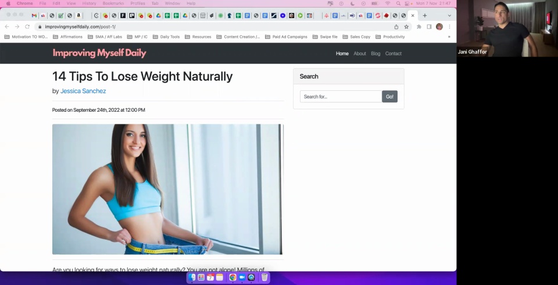Open Control Center in the menu bar
This screenshot has width=558, height=285.
coord(407,3)
